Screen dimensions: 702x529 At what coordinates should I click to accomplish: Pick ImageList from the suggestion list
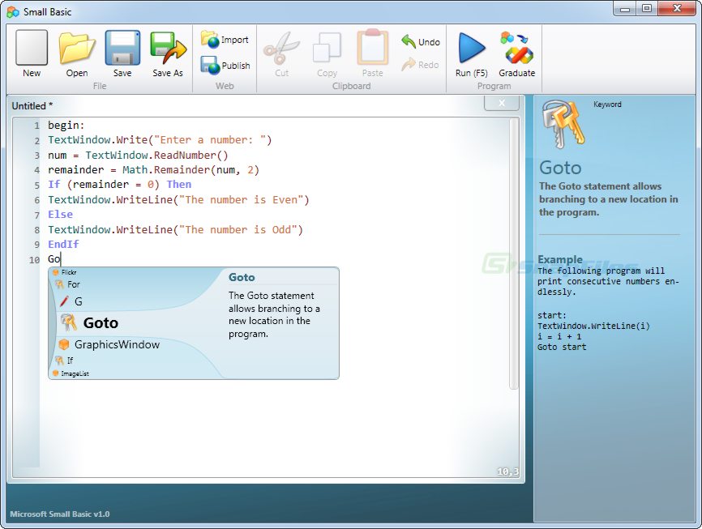coord(71,373)
